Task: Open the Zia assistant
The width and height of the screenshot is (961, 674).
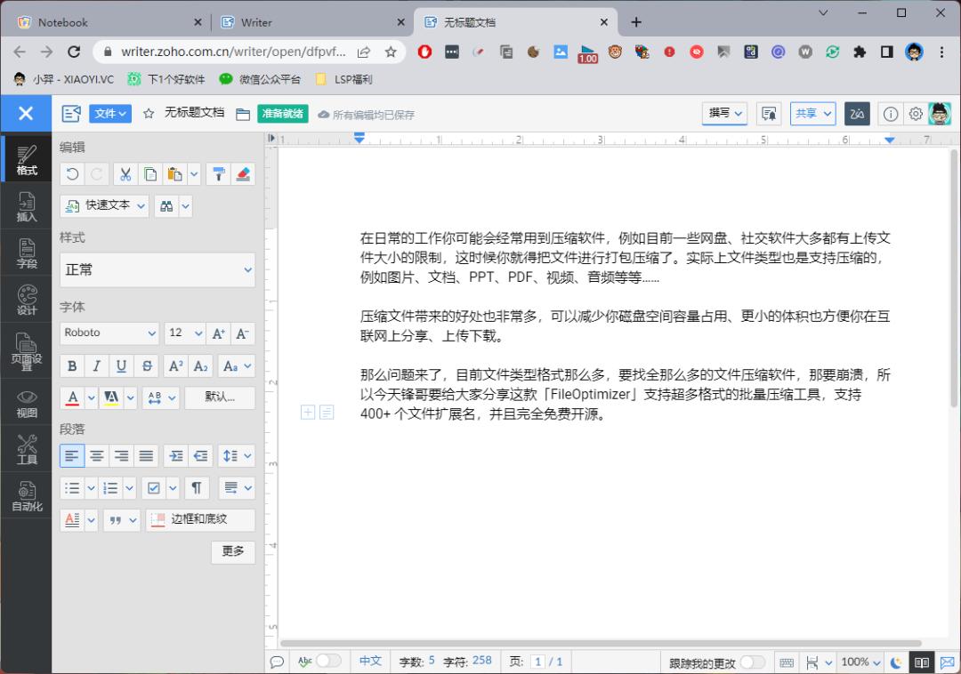Action: 857,114
